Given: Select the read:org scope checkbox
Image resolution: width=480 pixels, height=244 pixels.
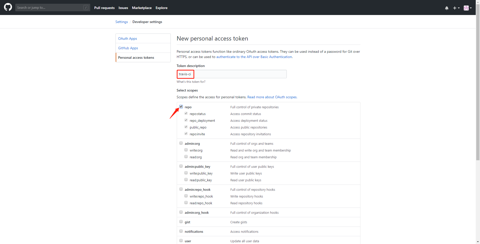Looking at the screenshot, I should tap(186, 157).
